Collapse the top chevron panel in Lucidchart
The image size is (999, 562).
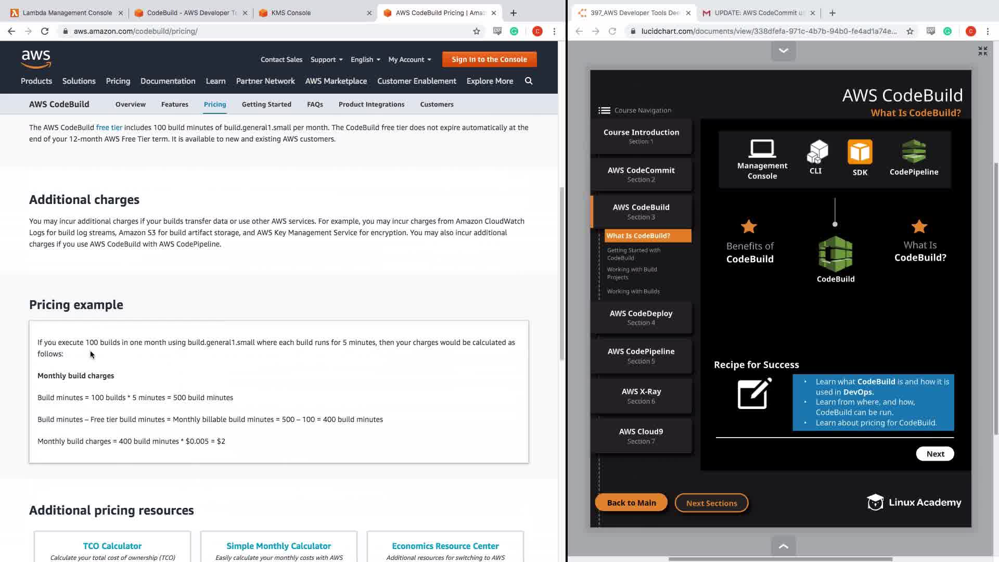pyautogui.click(x=783, y=50)
